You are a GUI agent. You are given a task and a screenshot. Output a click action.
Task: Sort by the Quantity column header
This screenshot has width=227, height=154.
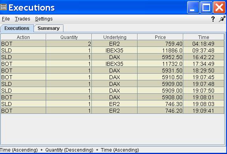click(x=69, y=37)
